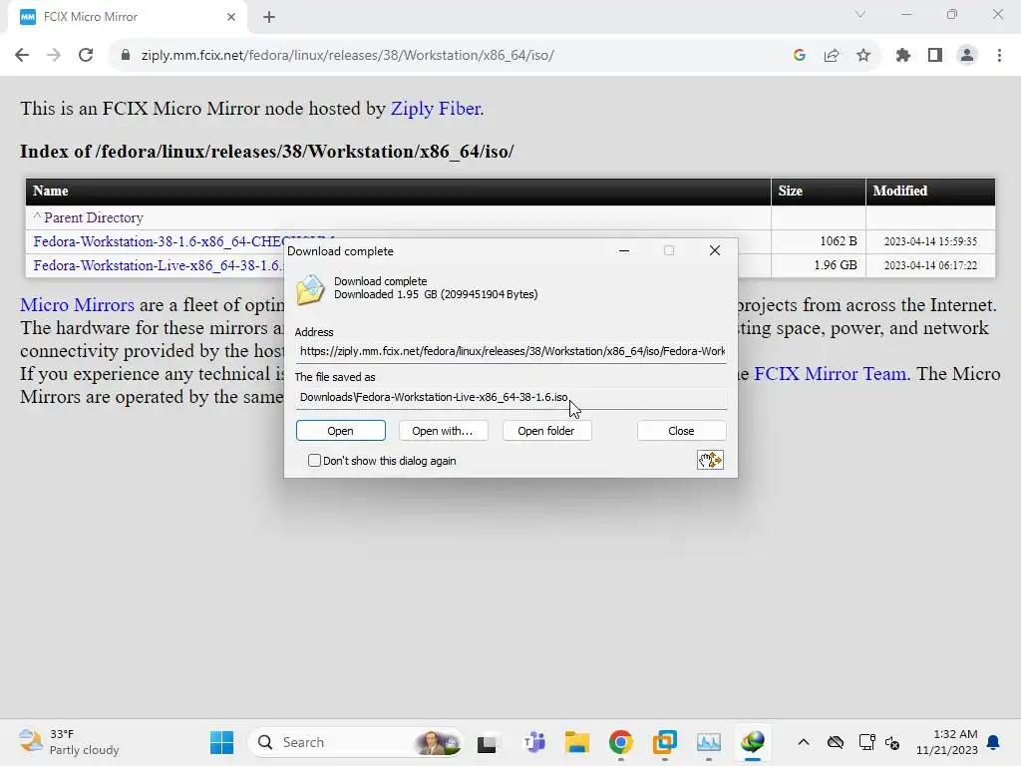Click the 2023-04-14 15:59:35 modified cell
The height and width of the screenshot is (766, 1021).
(930, 241)
